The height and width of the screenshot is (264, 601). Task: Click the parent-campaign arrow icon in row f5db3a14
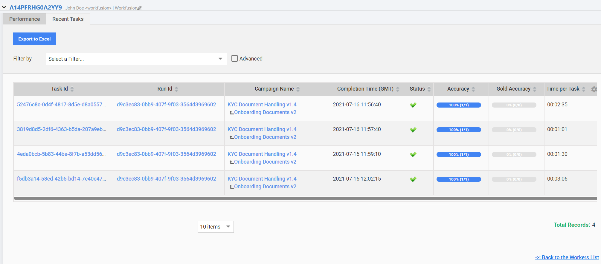(x=231, y=187)
